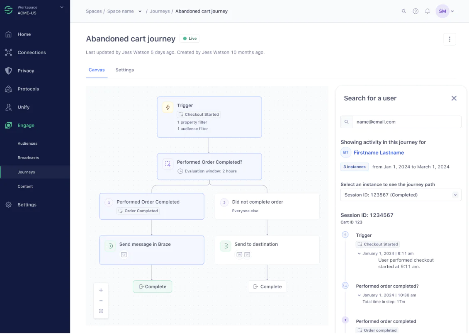Click the notification bell in the top bar

point(428,11)
